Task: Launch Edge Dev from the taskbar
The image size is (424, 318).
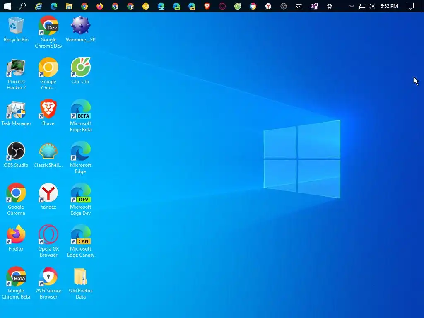Action: [176, 6]
